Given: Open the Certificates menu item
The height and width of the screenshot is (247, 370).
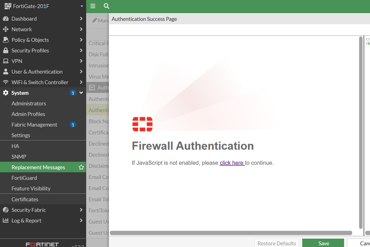Looking at the screenshot, I should (x=43, y=199).
